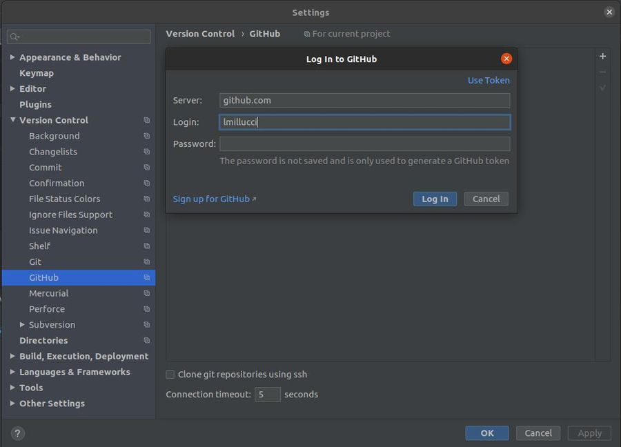This screenshot has width=621, height=447.
Task: Follow the Sign up for GitHub link
Action: (x=211, y=199)
